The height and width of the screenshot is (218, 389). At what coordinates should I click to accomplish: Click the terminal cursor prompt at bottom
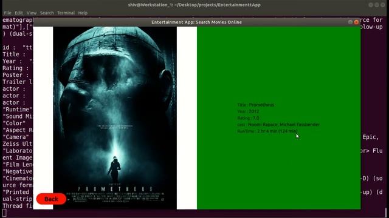pos(4,213)
